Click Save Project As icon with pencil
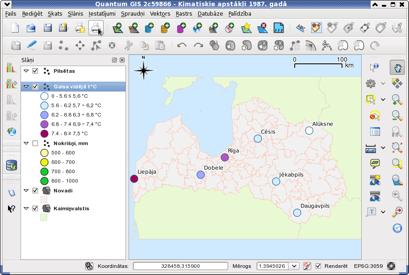Viewport: 409px width, 275px height. (63, 28)
